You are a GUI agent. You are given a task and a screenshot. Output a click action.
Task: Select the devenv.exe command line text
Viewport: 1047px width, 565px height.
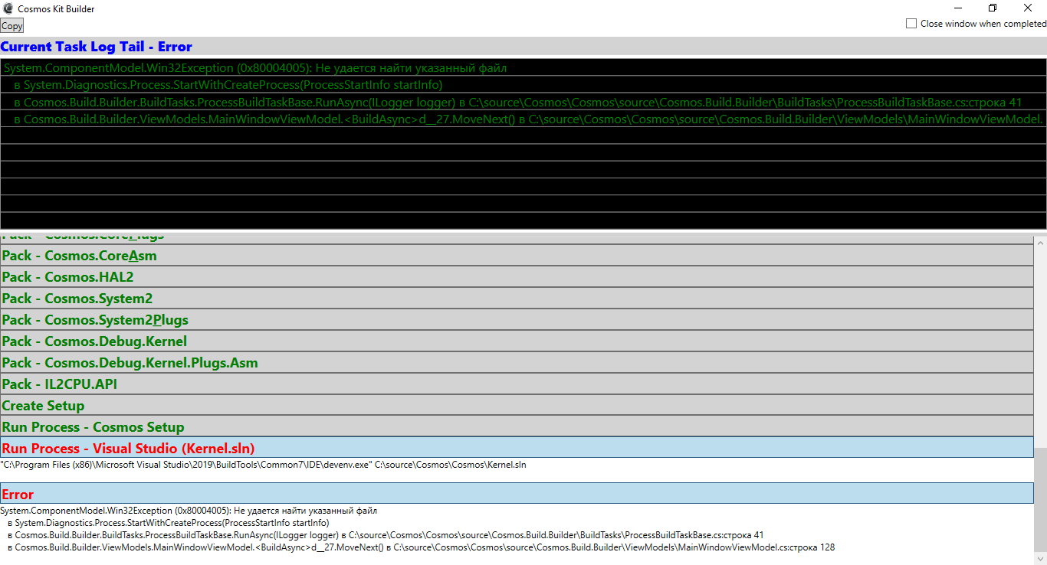pyautogui.click(x=264, y=464)
